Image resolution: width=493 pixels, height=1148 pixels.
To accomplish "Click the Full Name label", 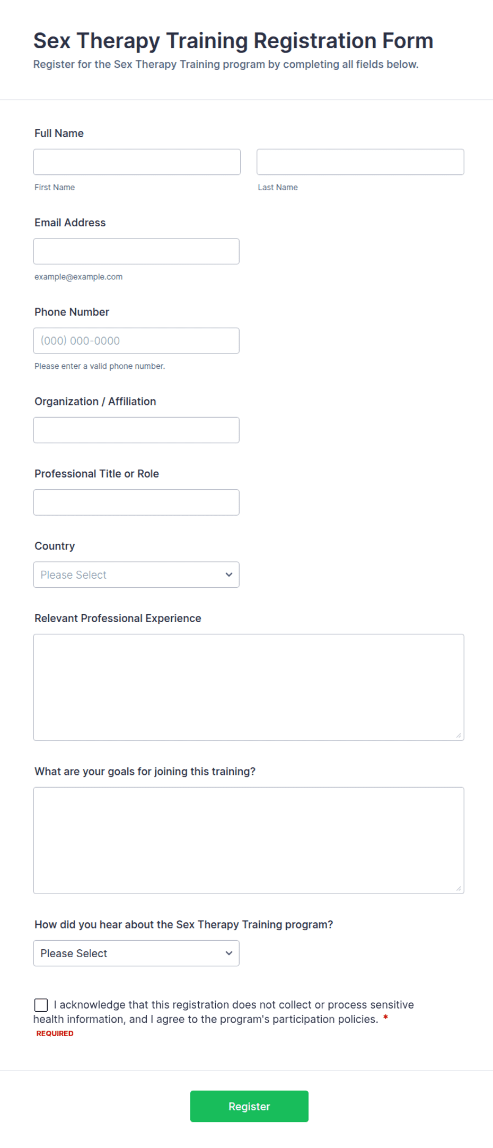I will (59, 133).
